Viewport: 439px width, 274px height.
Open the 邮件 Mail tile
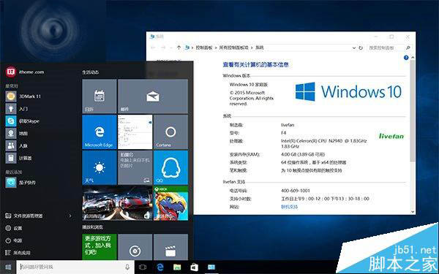[153, 96]
